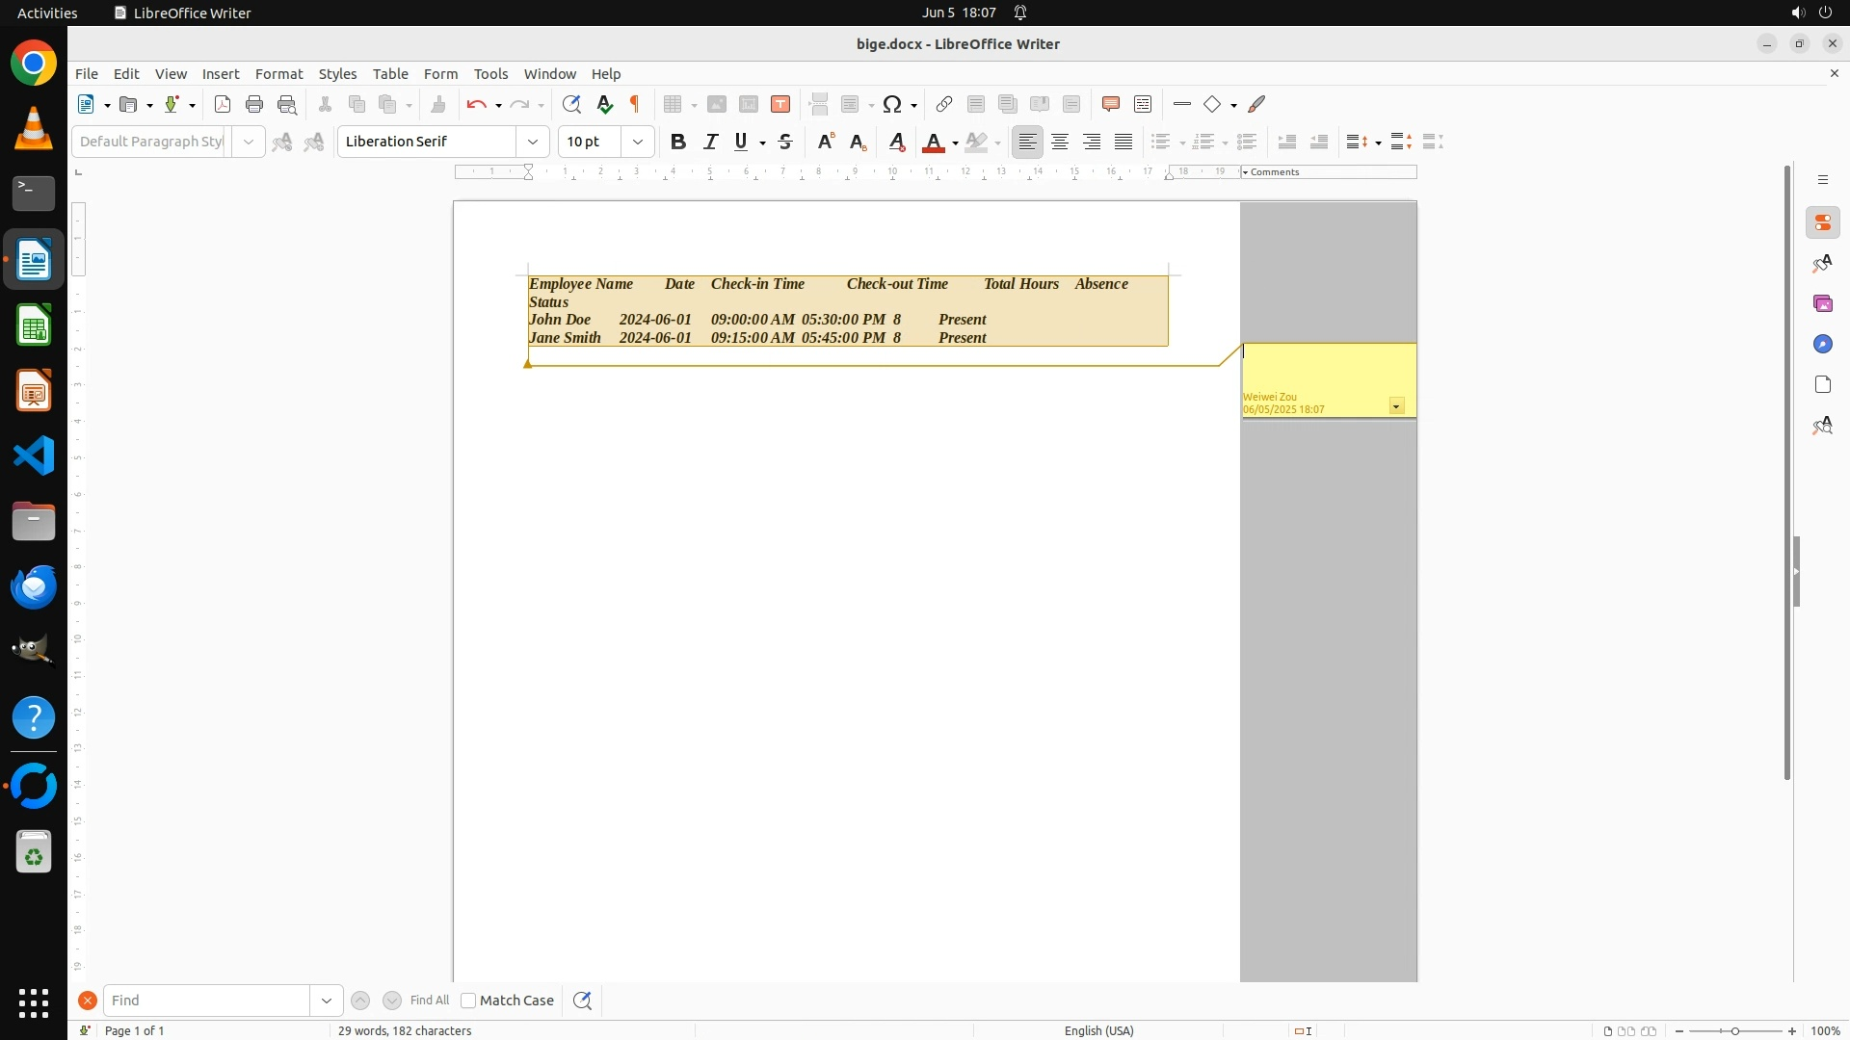Viewport: 1850px width, 1040px height.
Task: Open the Format menu
Action: point(278,73)
